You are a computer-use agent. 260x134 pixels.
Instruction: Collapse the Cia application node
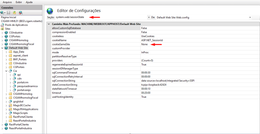point(6,71)
